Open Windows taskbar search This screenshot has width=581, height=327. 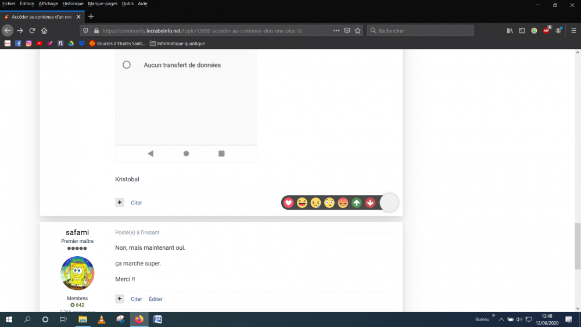coord(27,319)
